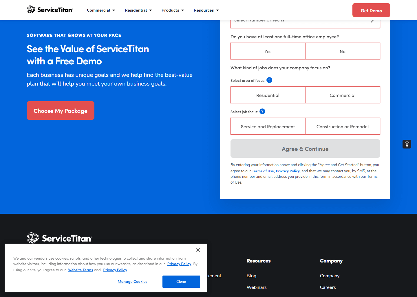417x297 pixels.
Task: Select Service and Replacement job focus
Action: 268,126
